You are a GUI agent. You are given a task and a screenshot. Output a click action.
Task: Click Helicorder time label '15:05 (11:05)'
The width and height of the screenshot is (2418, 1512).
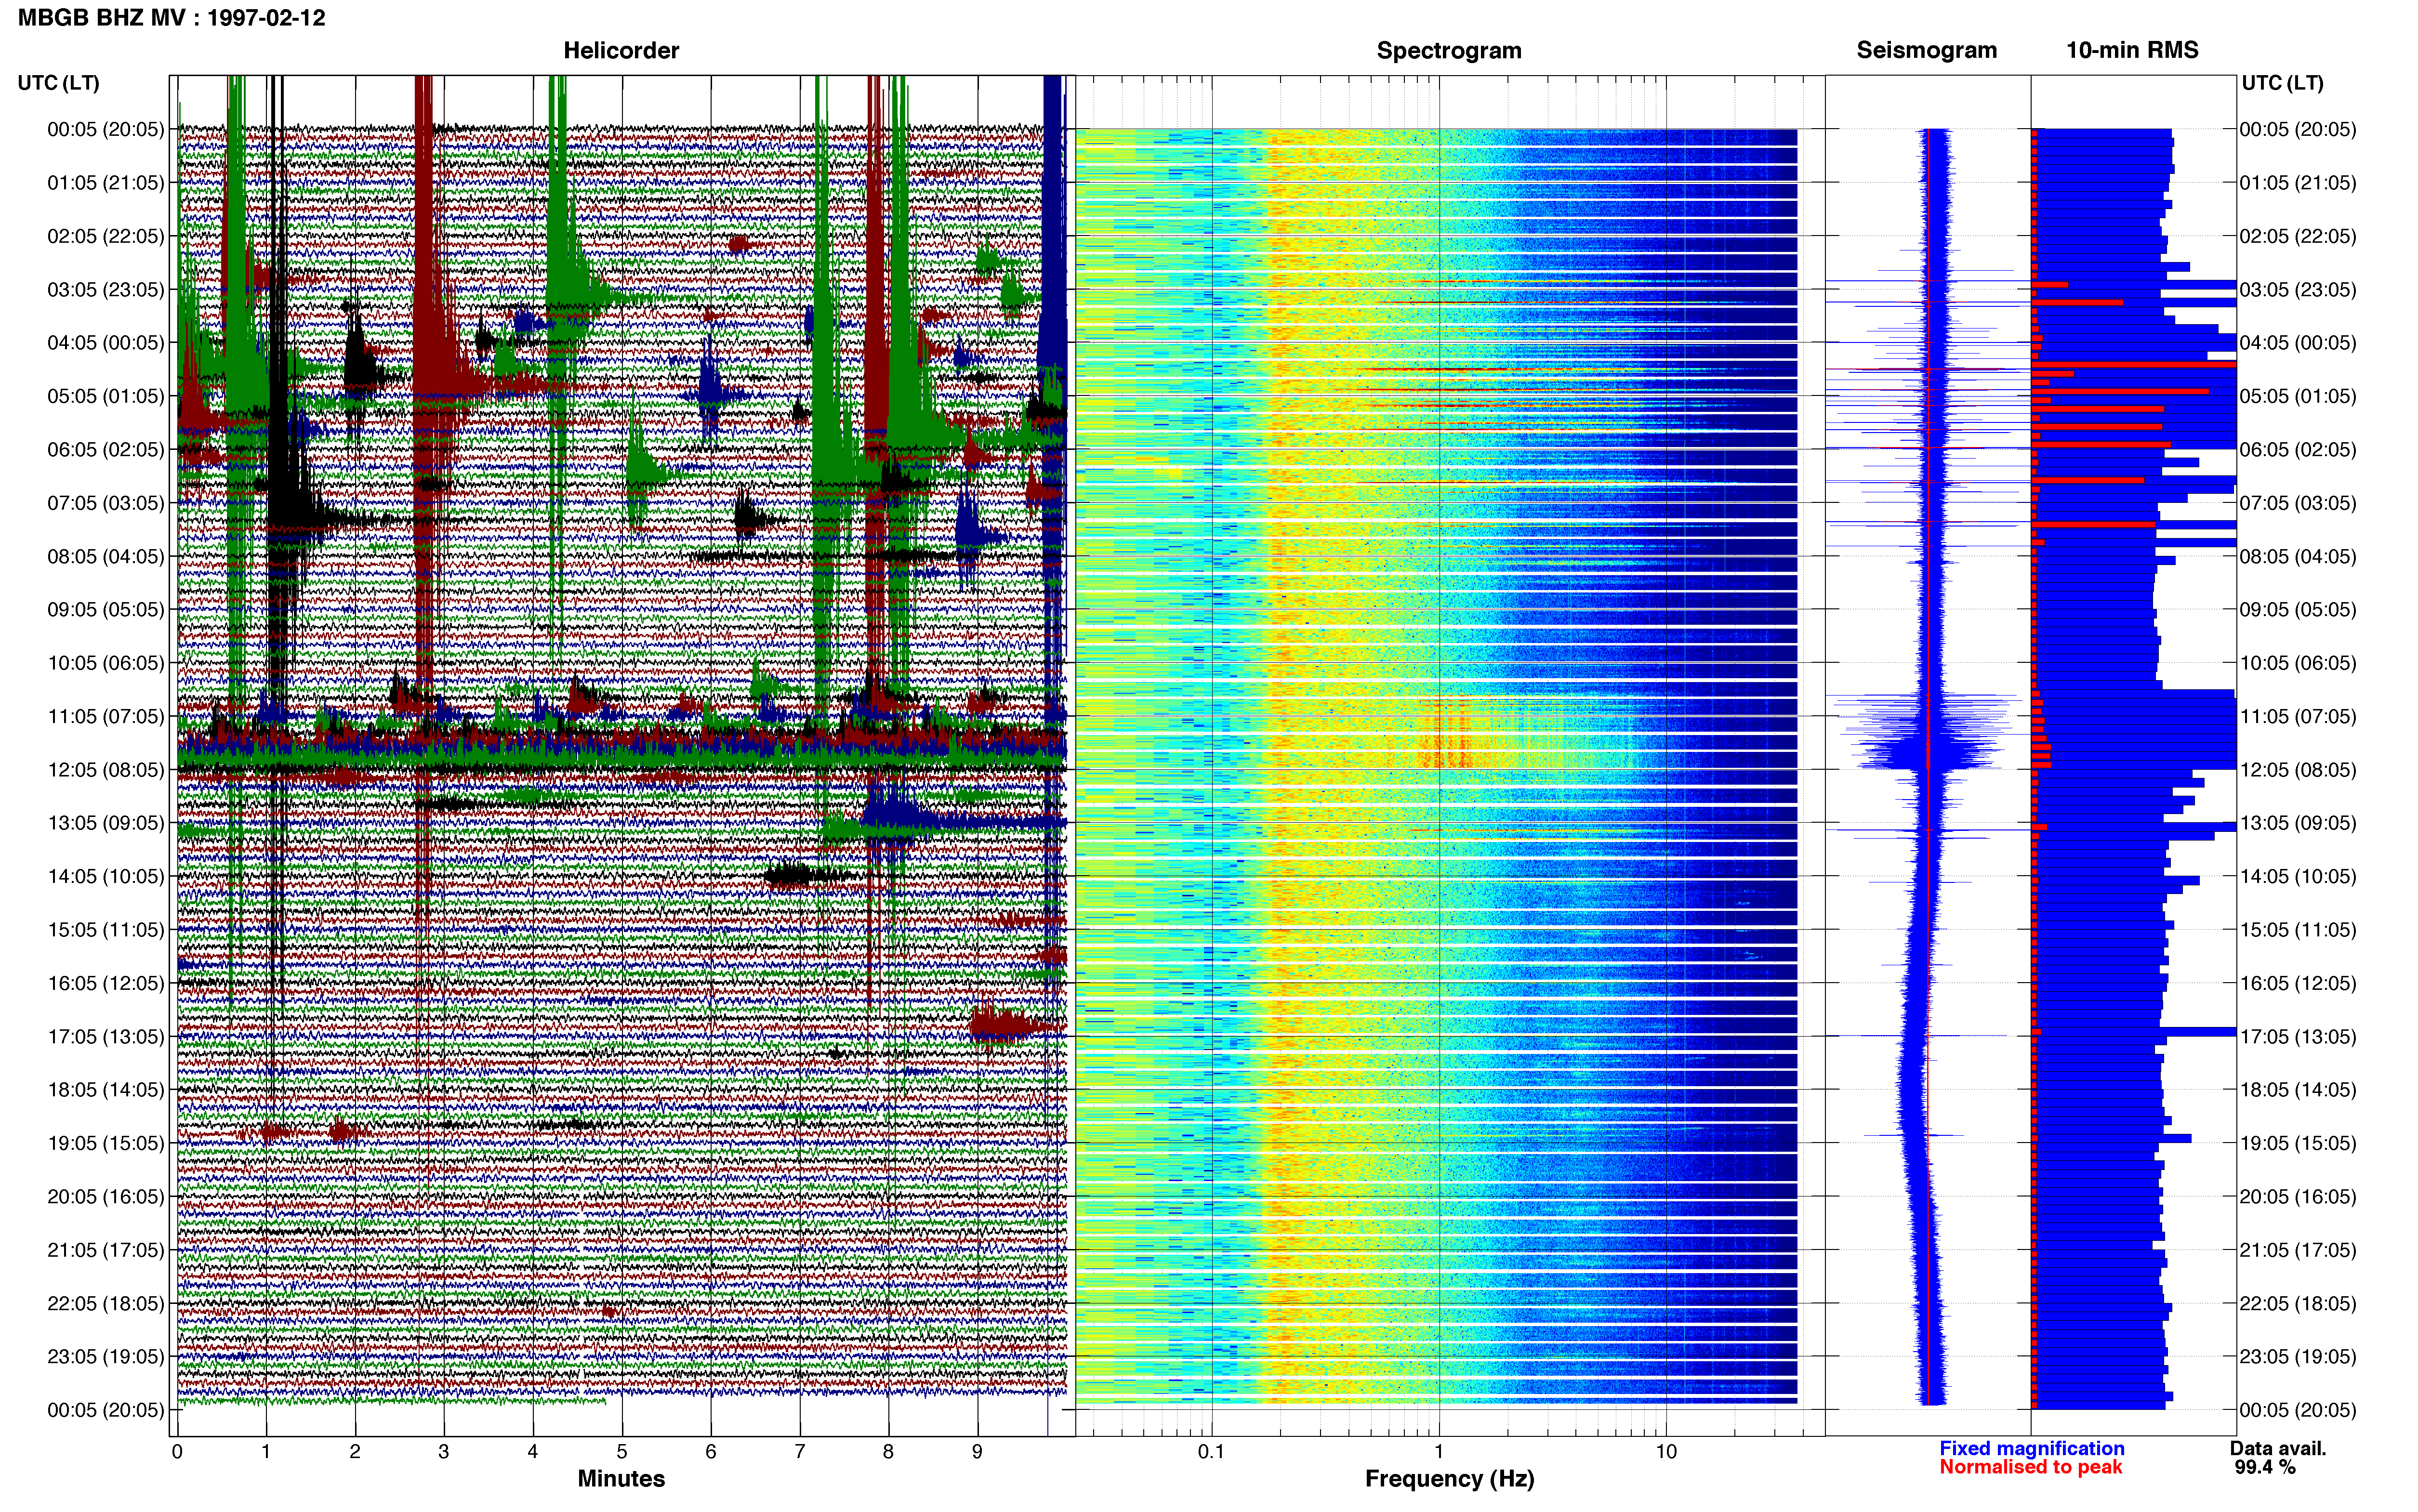[x=106, y=930]
